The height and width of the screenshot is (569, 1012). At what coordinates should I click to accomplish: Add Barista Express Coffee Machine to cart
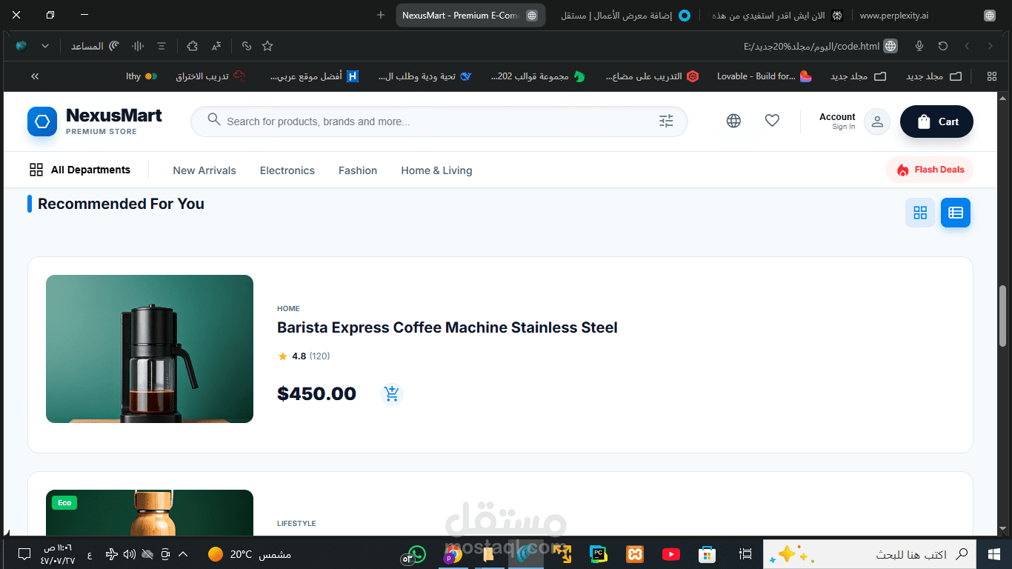(x=392, y=393)
